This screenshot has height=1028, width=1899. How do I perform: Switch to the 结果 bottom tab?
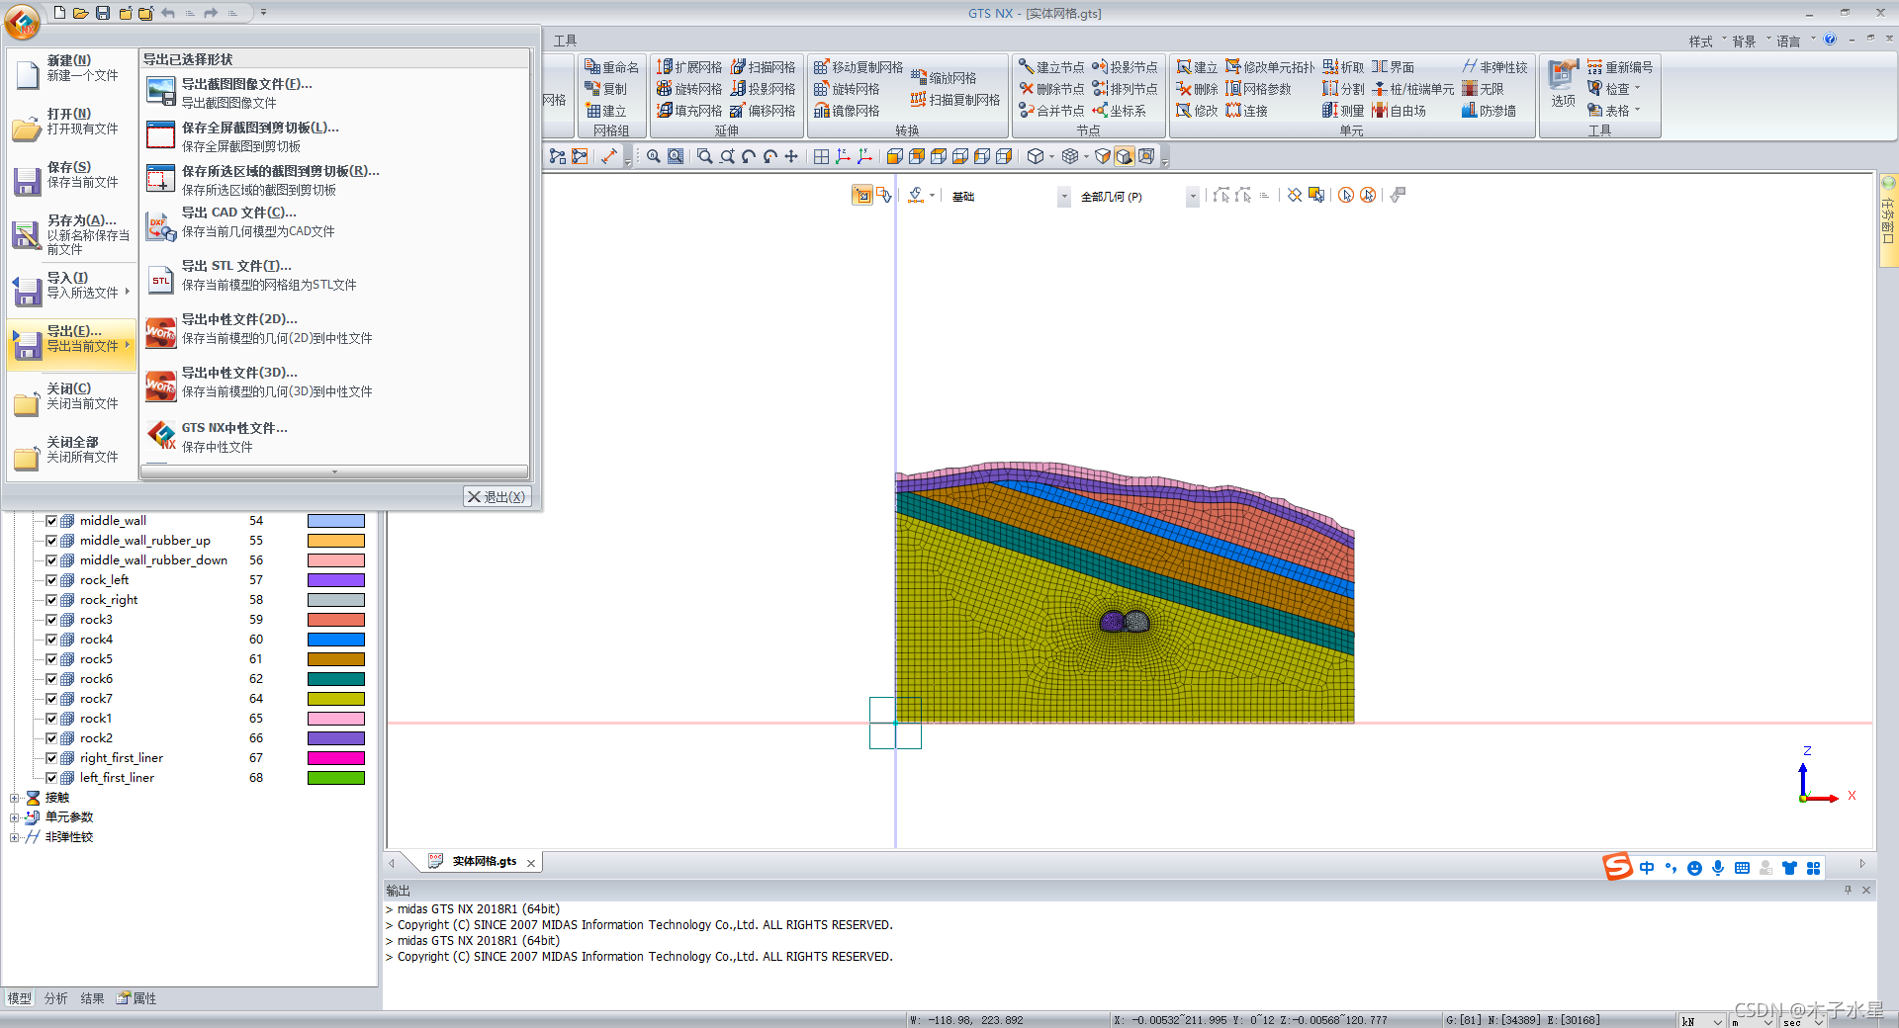pos(92,998)
